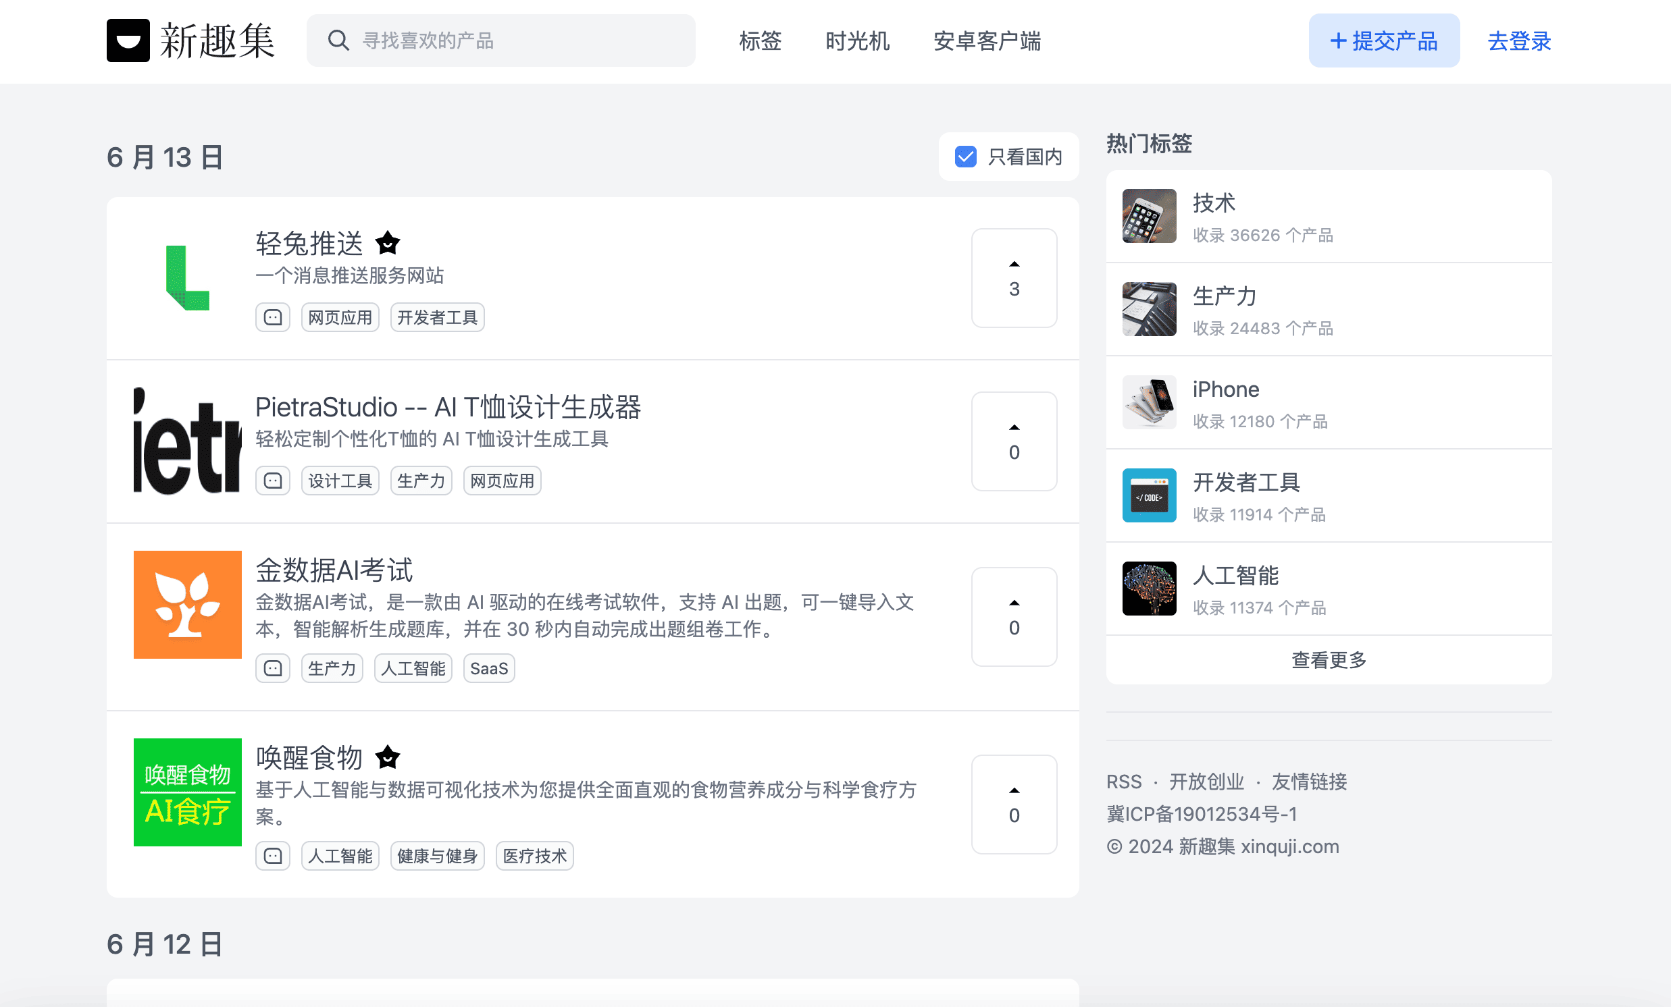Open the 开发者工具 code tag thumbnail

click(x=1149, y=495)
